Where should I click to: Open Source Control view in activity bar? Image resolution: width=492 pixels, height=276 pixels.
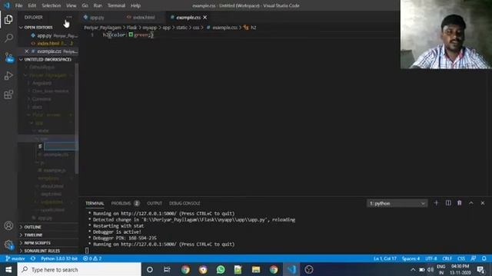pyautogui.click(x=8, y=58)
